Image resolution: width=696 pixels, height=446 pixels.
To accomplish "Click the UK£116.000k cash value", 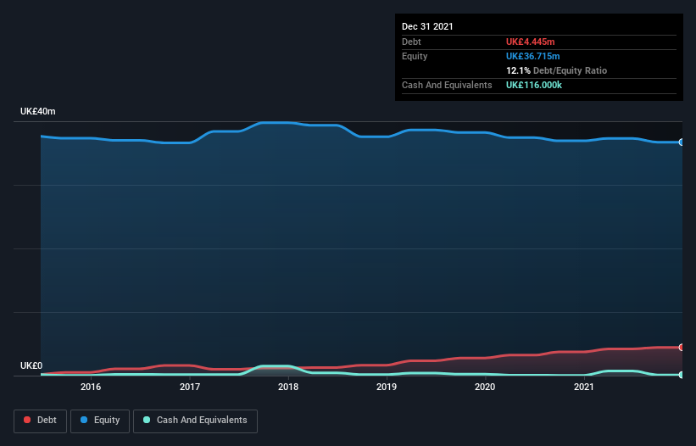I will tap(534, 85).
